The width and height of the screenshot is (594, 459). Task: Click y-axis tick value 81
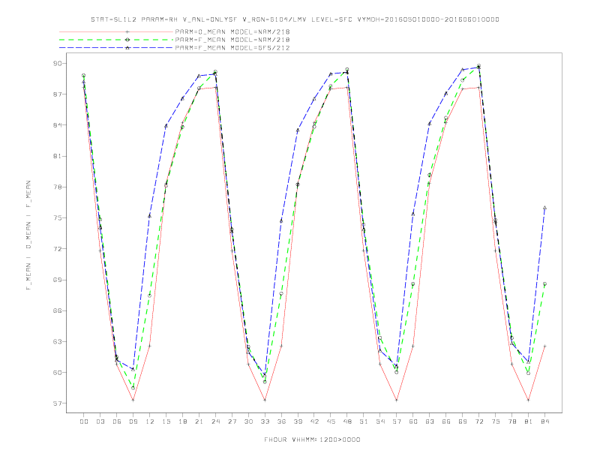pos(57,156)
